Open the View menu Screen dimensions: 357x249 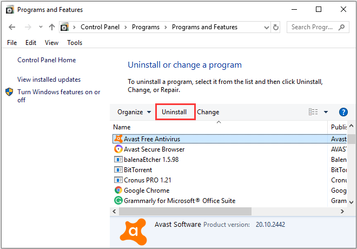coord(52,43)
